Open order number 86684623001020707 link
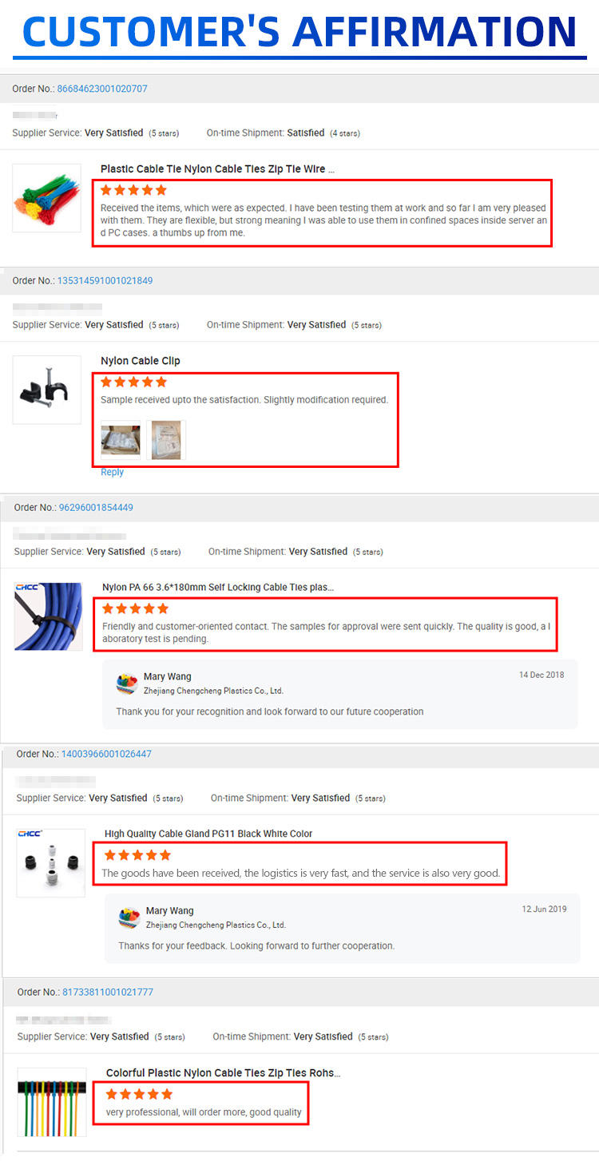 101,89
